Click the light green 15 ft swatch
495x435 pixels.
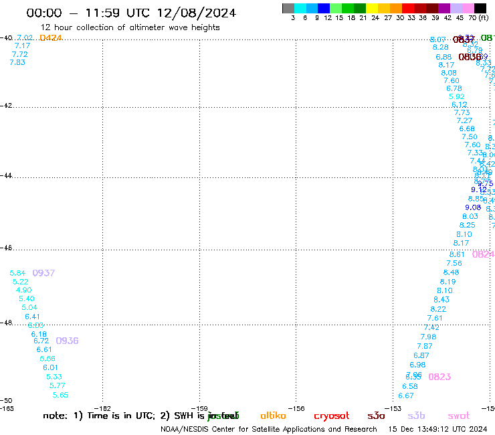[336, 8]
